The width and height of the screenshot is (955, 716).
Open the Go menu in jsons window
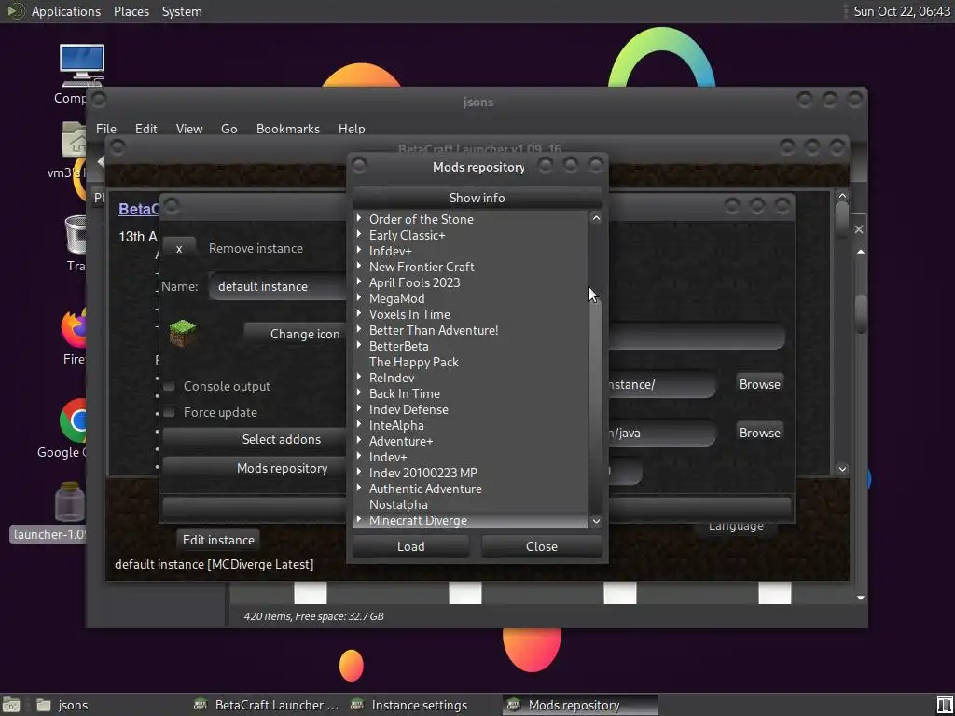[229, 129]
